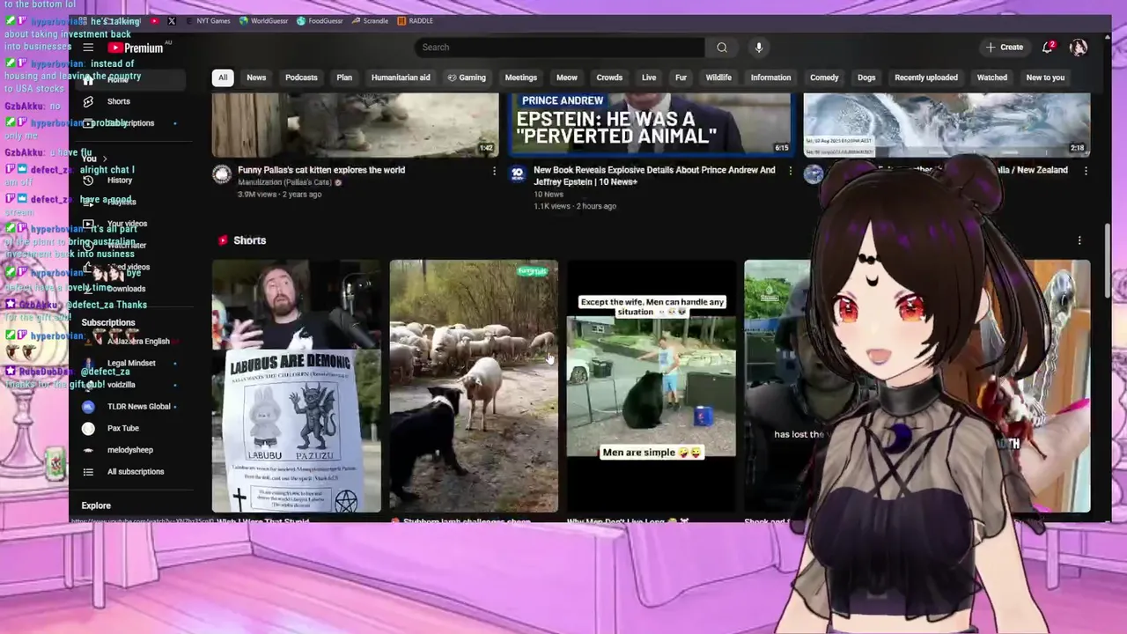Start voice search with microphone icon
The height and width of the screenshot is (634, 1127).
point(759,48)
